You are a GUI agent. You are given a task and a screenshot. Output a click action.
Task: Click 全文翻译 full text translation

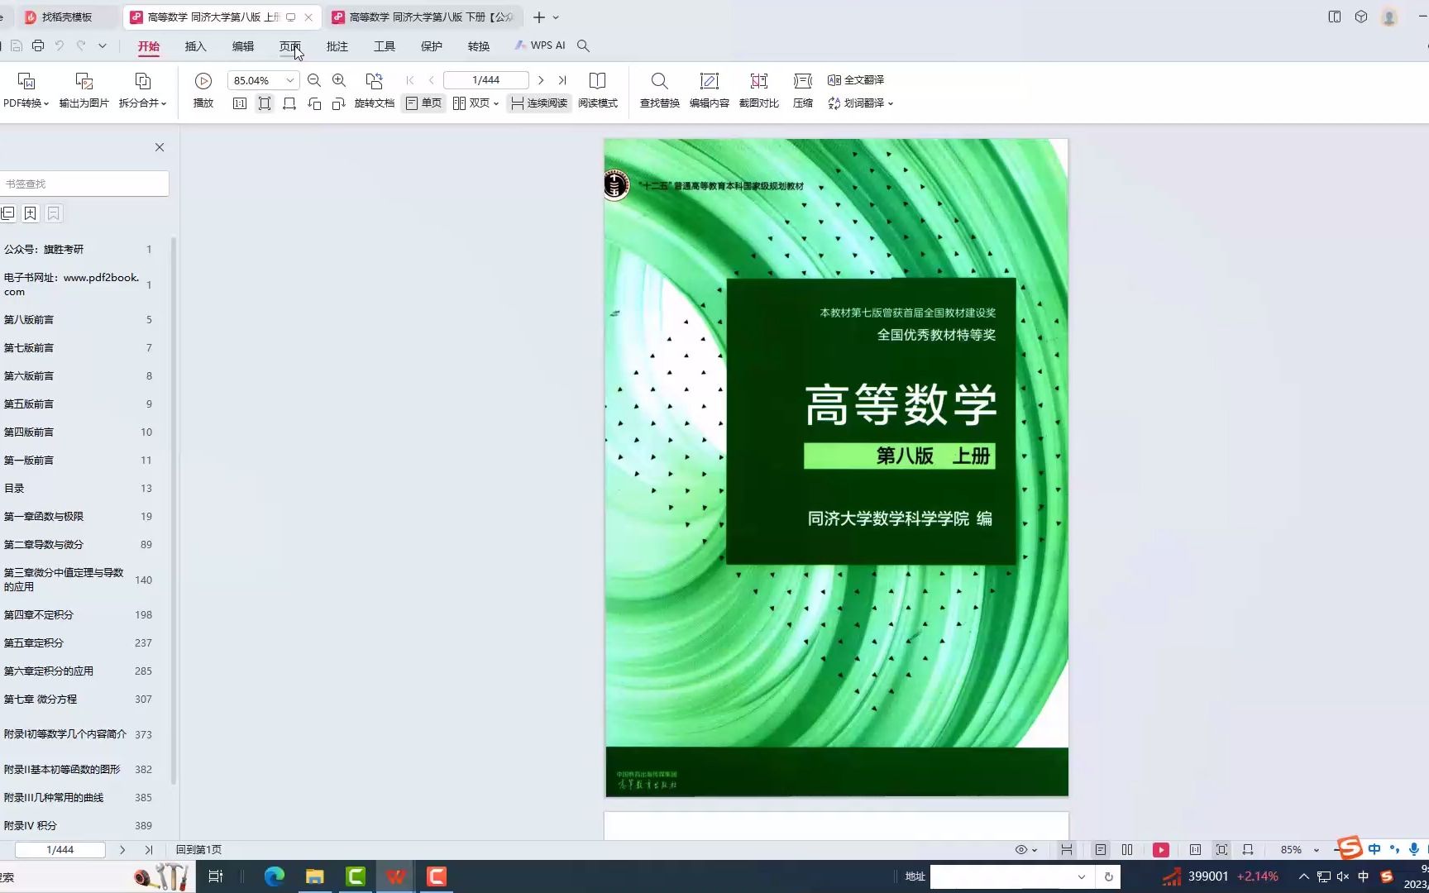coord(856,80)
